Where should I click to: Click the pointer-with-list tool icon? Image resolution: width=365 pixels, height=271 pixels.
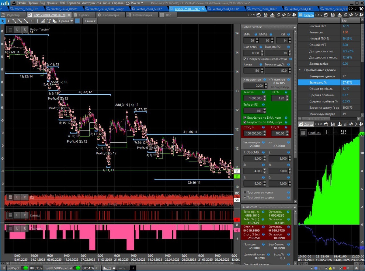click(55, 21)
